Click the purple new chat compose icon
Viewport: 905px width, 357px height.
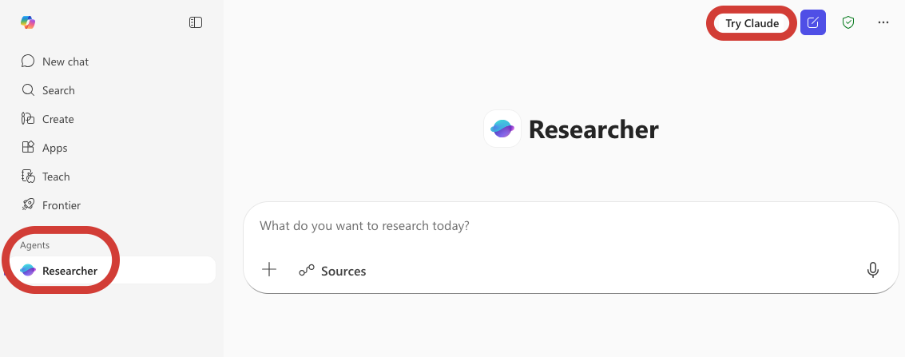813,22
